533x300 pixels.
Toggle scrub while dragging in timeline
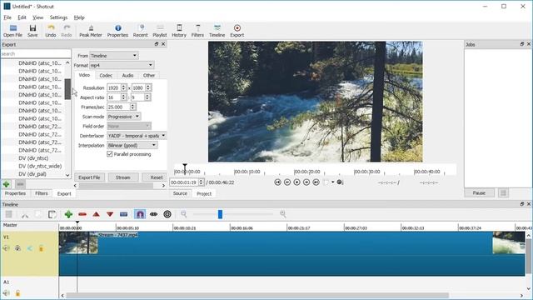(153, 214)
